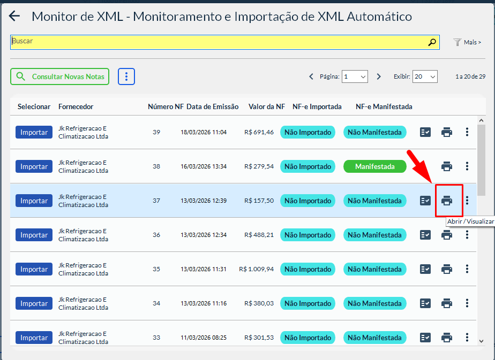495x360 pixels.
Task: Open the three-dot menu for invoice 39
Action: [x=467, y=132]
